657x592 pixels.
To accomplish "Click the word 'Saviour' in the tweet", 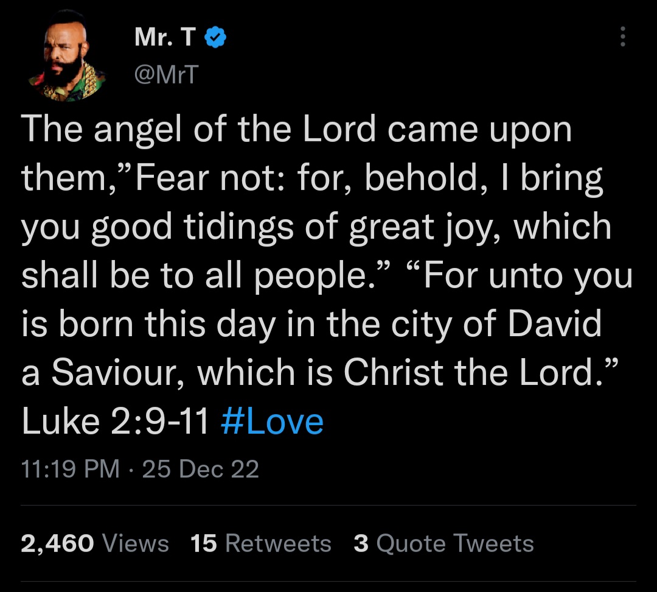I will pyautogui.click(x=114, y=373).
